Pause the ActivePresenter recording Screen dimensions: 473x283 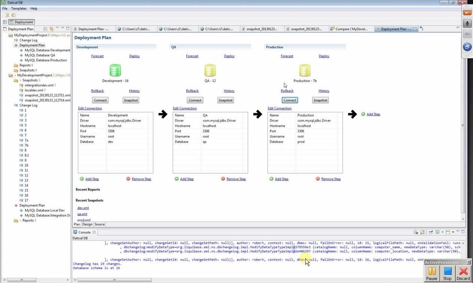coord(432,273)
